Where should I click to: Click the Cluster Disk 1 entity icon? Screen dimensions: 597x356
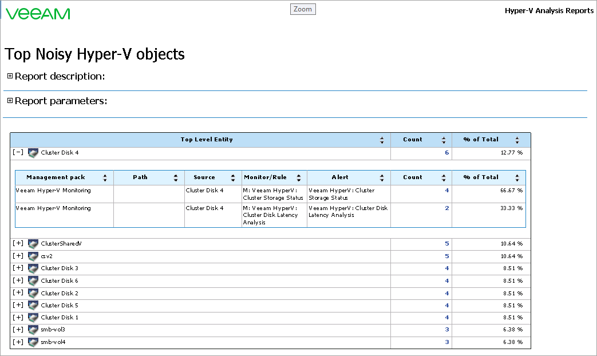[33, 318]
